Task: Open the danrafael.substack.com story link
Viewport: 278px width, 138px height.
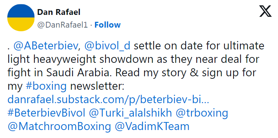Action: (x=108, y=100)
